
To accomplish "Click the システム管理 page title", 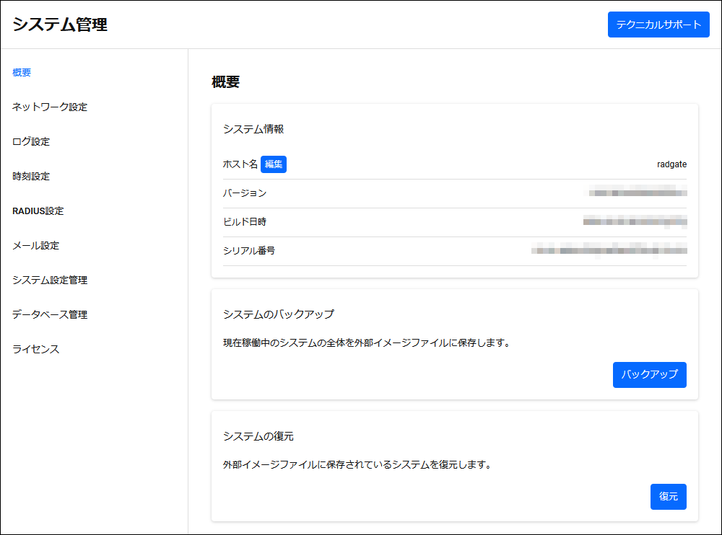I will [60, 25].
